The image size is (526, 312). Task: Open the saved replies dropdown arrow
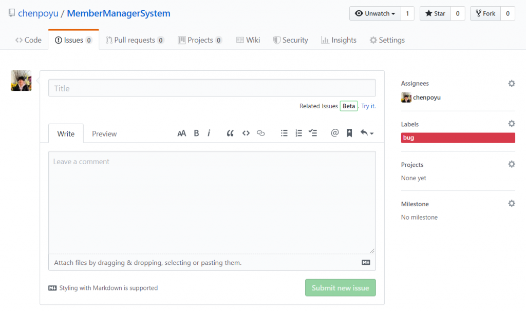367,133
